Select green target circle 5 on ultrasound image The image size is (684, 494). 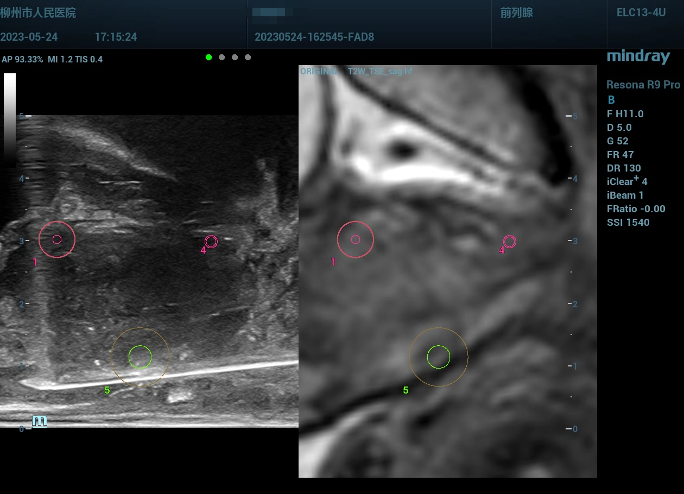tap(140, 357)
